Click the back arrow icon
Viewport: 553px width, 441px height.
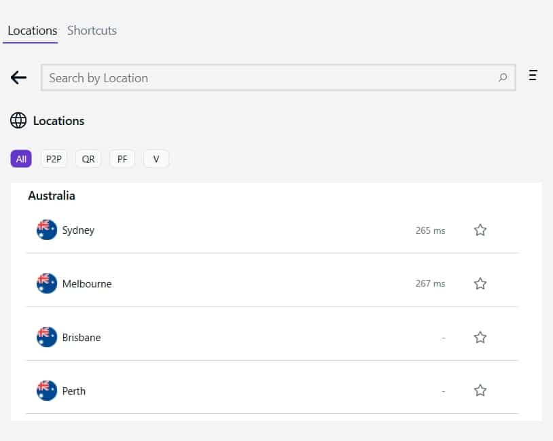19,77
